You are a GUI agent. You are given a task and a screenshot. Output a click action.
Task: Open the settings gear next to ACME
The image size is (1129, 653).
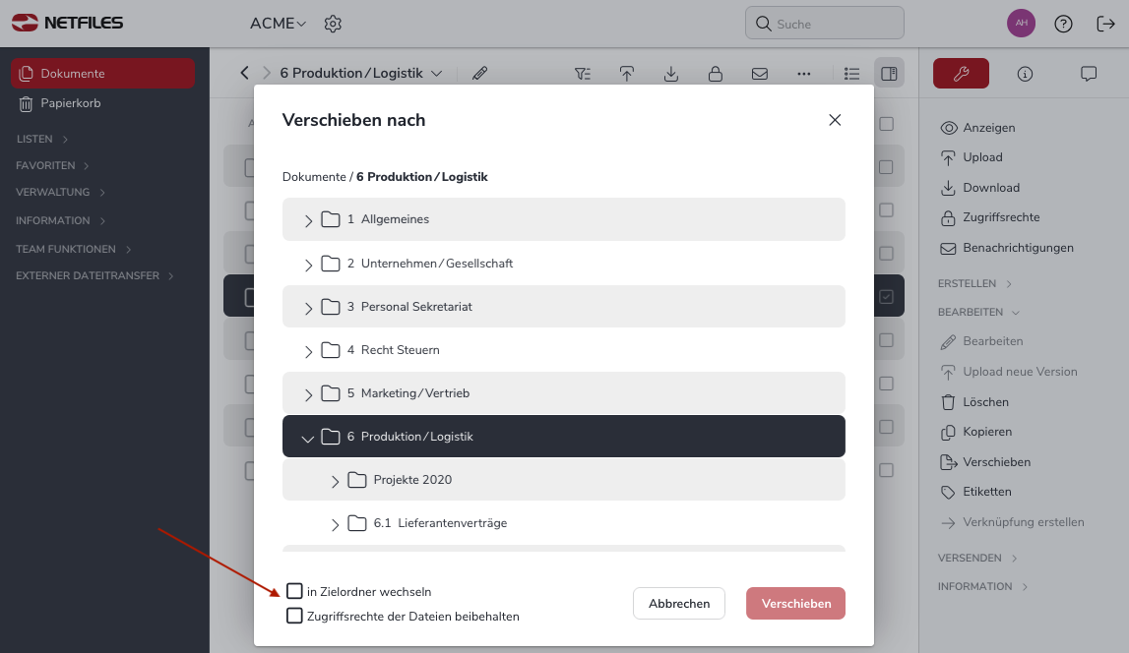[x=333, y=24]
